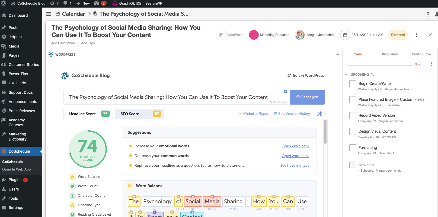Open task list three-dot menu
438x217 pixels.
click(431, 64)
